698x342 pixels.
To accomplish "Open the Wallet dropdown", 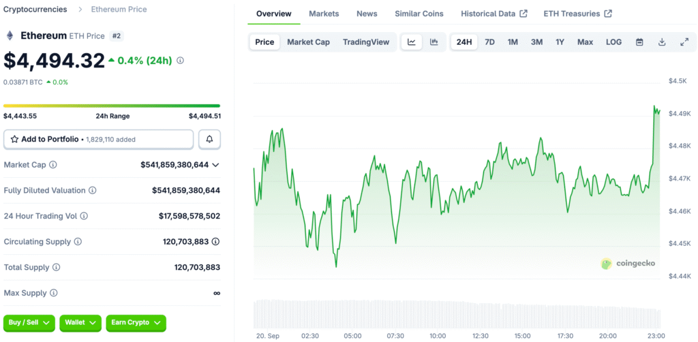I will tap(80, 323).
